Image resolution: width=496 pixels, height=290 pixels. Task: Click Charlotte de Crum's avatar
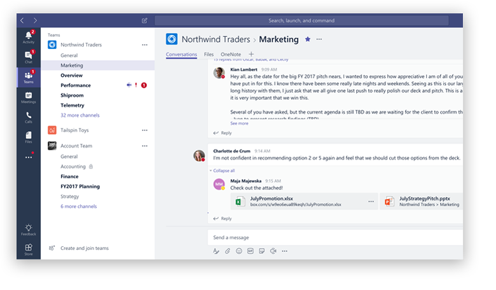(199, 156)
